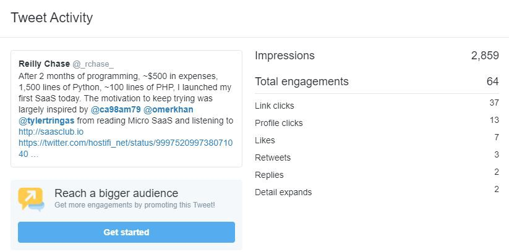Click the Replies metric label
509x252 pixels.
pos(269,175)
